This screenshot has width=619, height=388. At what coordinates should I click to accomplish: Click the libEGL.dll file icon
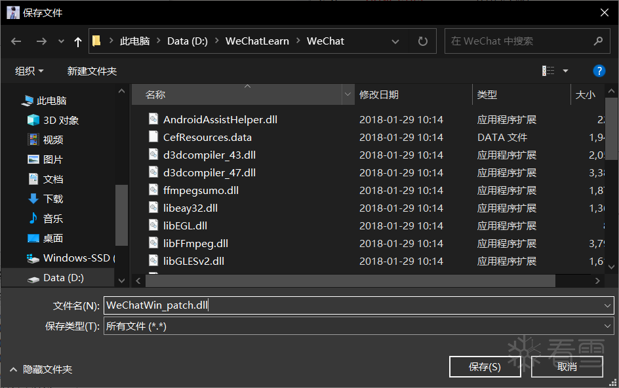153,225
